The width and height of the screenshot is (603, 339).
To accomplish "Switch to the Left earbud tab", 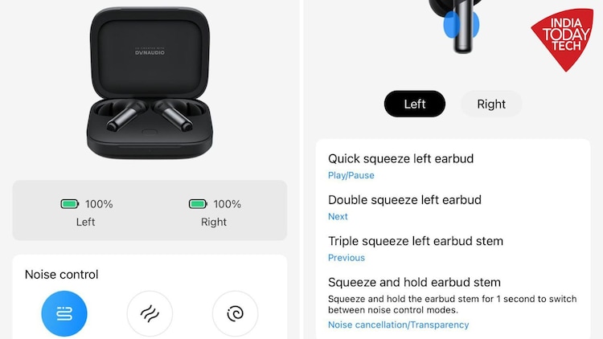I will 415,104.
